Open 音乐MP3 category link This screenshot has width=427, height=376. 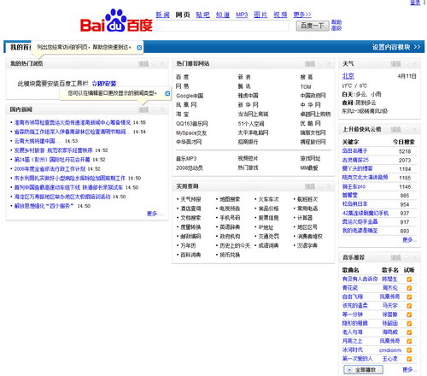(x=186, y=159)
